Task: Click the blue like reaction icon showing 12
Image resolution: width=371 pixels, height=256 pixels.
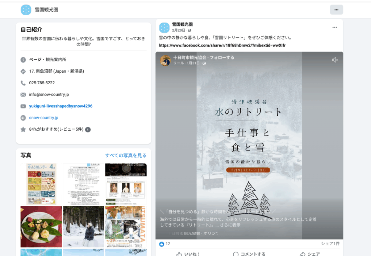Action: [x=162, y=244]
